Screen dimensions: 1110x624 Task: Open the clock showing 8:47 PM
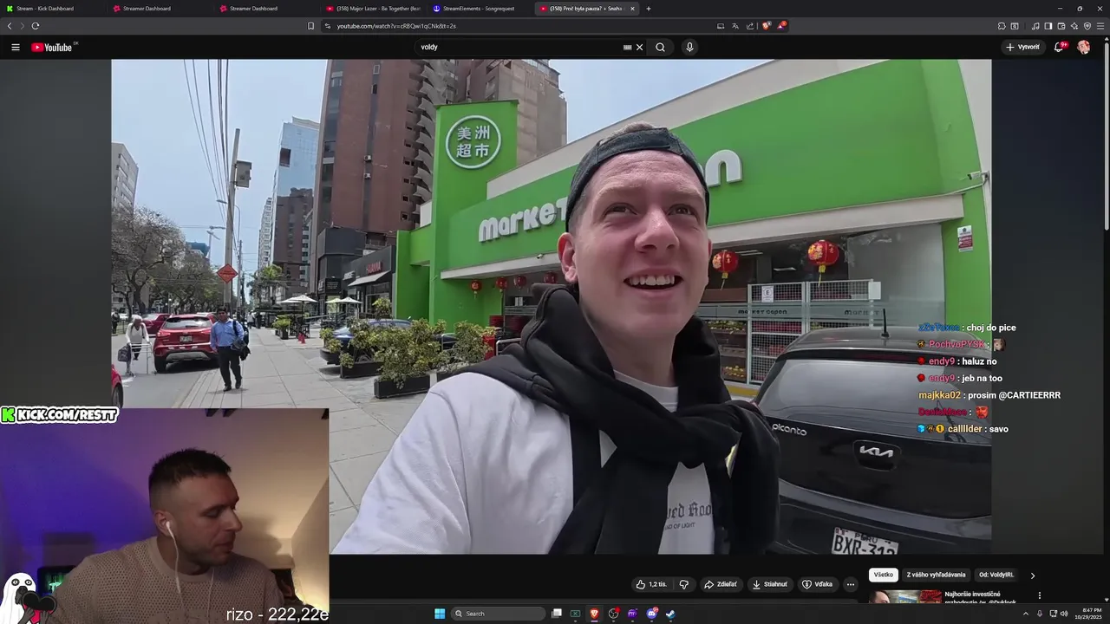1087,614
